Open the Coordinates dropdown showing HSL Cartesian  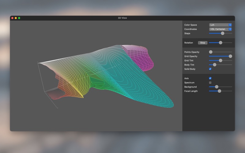coord(220,29)
